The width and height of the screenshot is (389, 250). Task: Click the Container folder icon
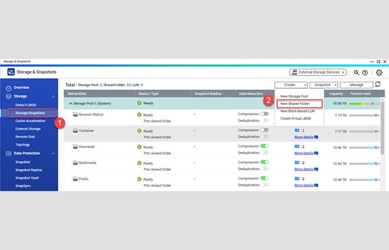tap(76, 131)
